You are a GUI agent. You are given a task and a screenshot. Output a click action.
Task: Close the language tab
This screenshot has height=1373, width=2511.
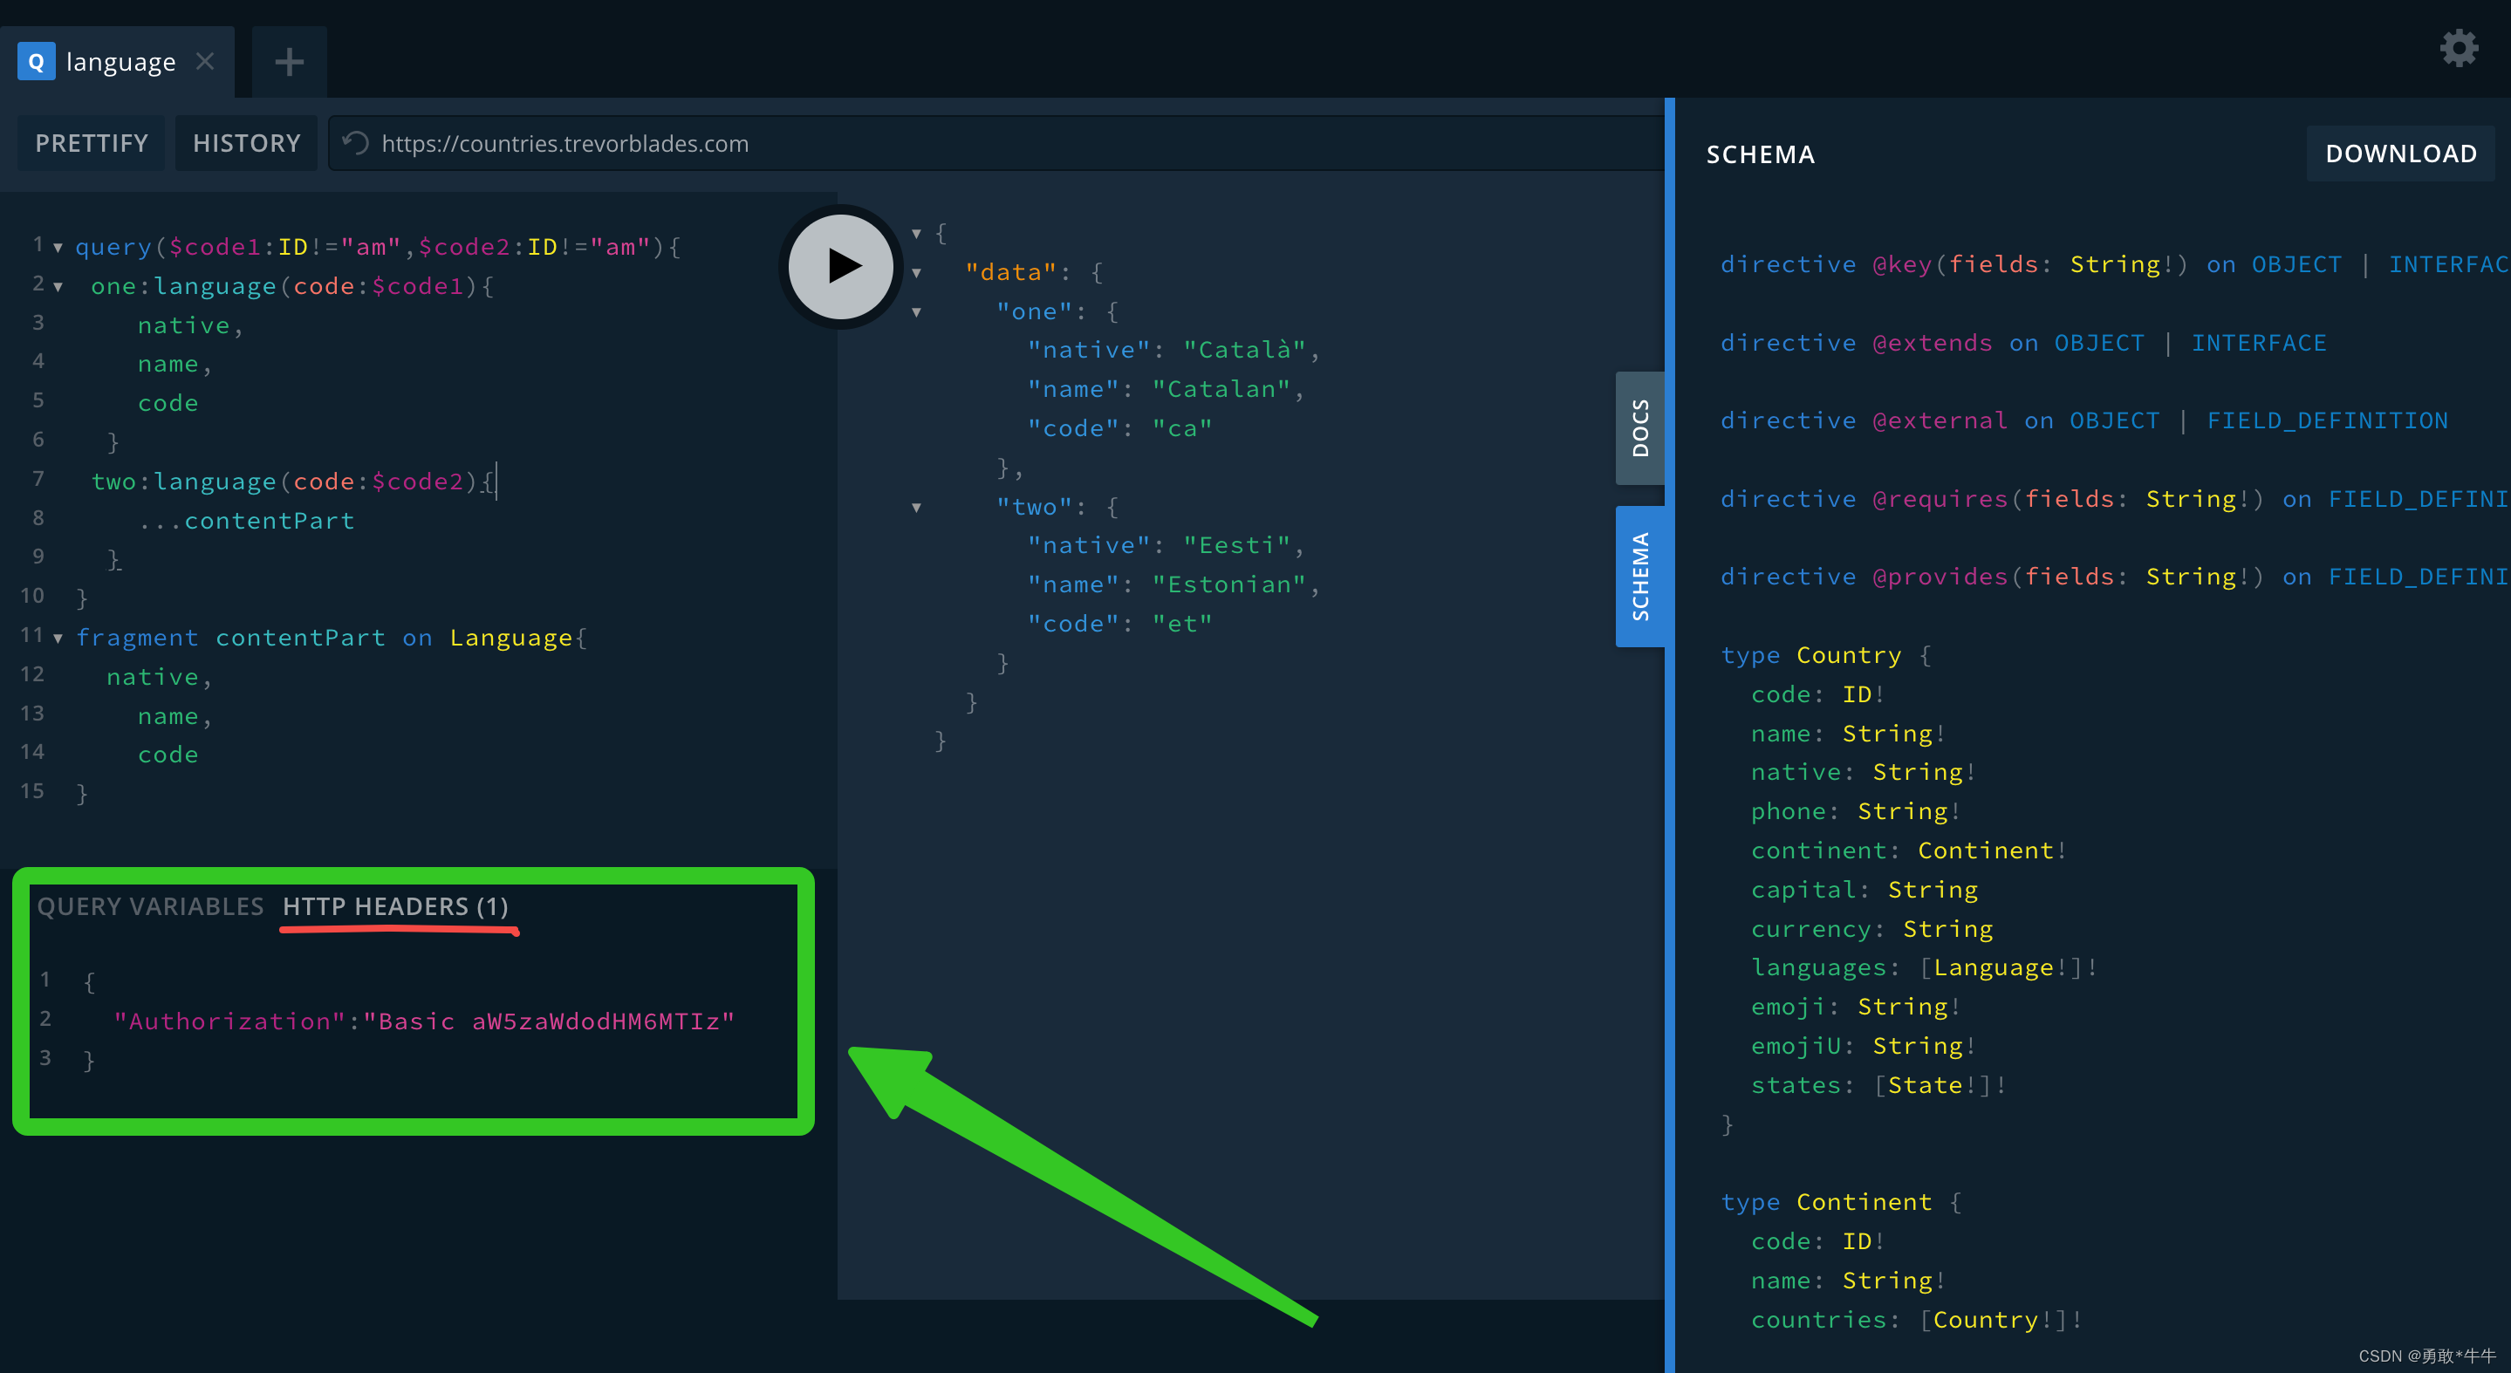[205, 61]
